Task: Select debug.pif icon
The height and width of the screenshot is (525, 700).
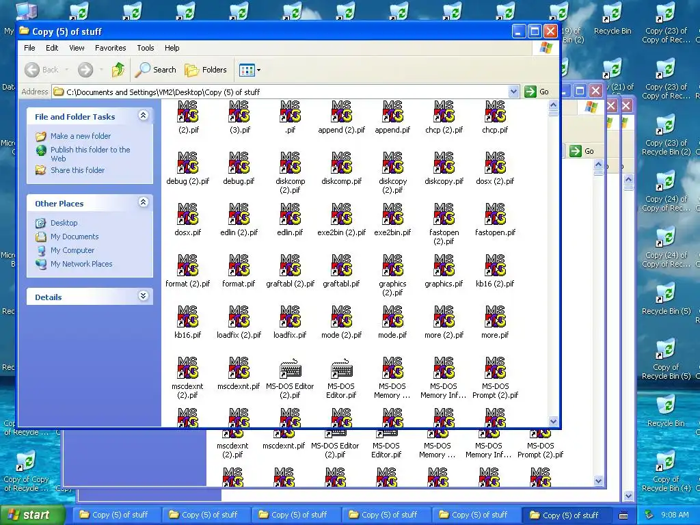Action: (x=239, y=163)
